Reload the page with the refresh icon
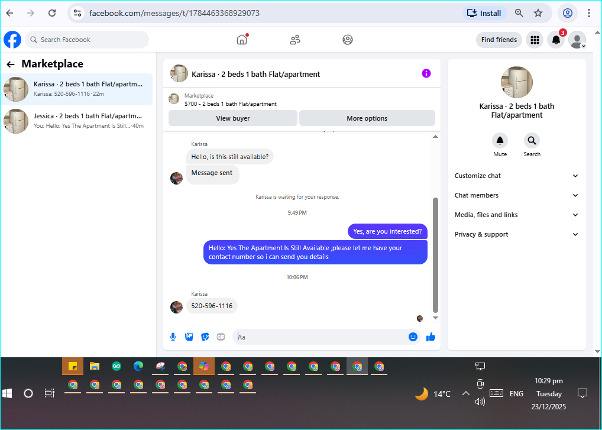The image size is (602, 430). (52, 13)
